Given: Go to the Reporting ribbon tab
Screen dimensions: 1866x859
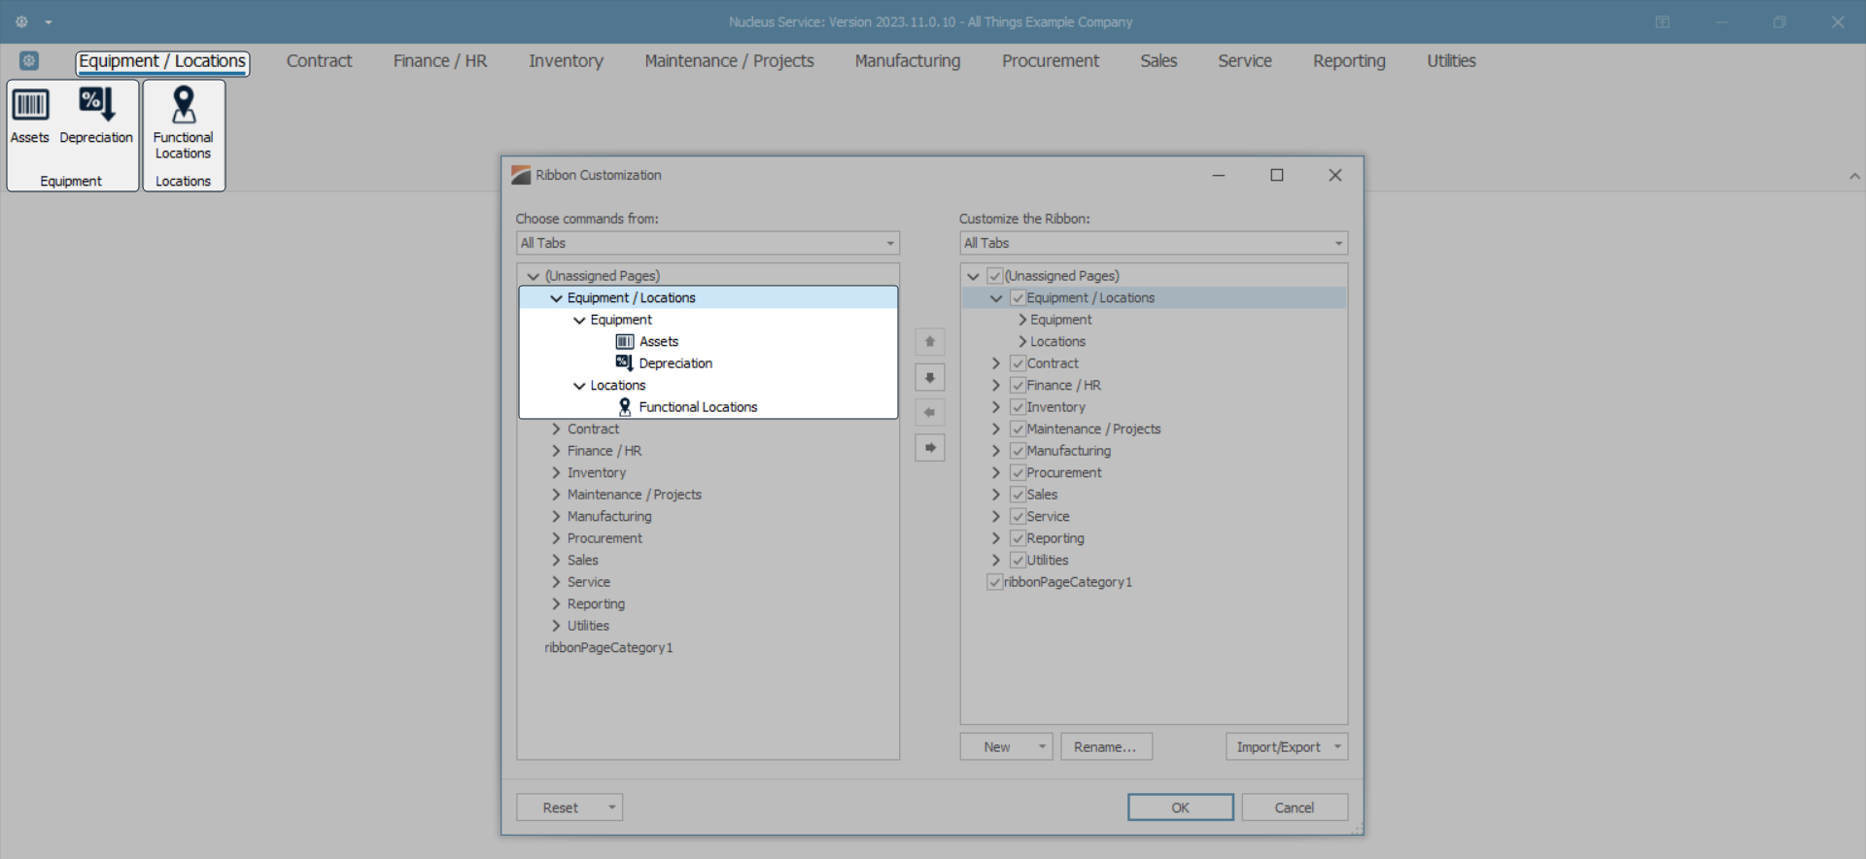Looking at the screenshot, I should pos(1349,61).
